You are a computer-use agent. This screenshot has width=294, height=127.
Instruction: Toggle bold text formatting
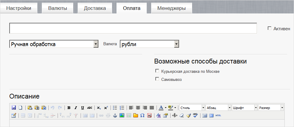click(x=69, y=108)
